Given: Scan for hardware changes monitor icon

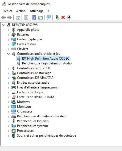Looking at the screenshot, I should click(x=49, y=18).
